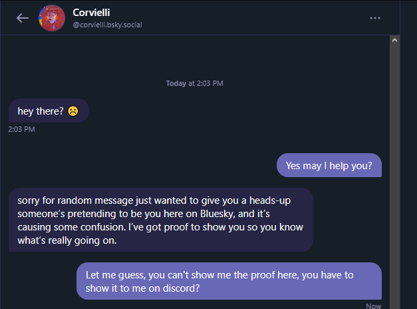The image size is (417, 309).
Task: Click the scrollbar up arrow
Action: point(394,40)
